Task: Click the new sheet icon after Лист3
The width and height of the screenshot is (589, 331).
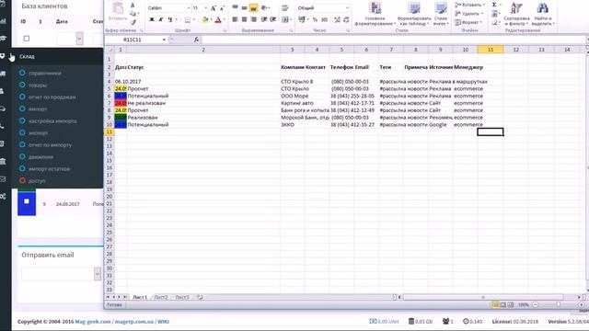Action: (200, 297)
